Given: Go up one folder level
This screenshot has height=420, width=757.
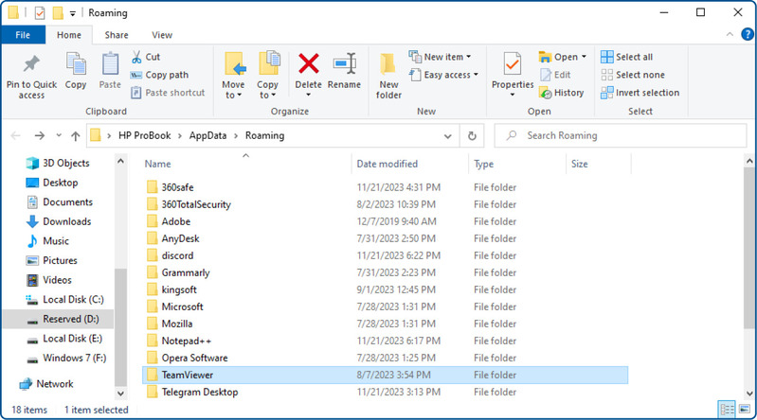Looking at the screenshot, I should tap(75, 136).
